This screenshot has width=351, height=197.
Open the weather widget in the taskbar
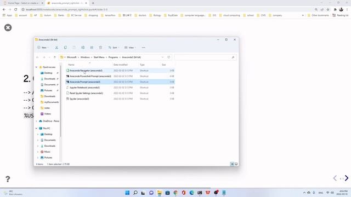click(x=13, y=193)
